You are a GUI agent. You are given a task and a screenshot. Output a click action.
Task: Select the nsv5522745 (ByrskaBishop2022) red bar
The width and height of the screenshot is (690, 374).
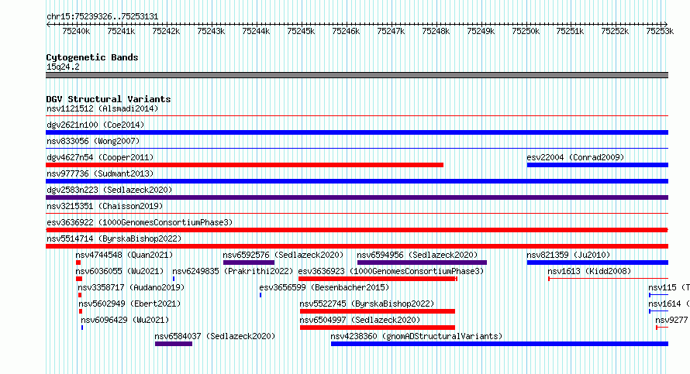tap(377, 311)
